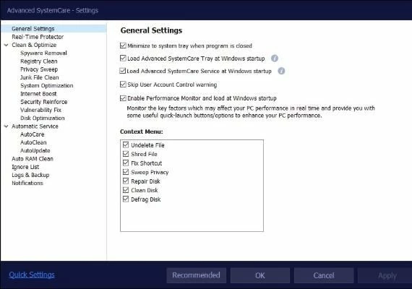This screenshot has height=289, width=412.
Task: Open Security Reinforce settings
Action: (44, 102)
